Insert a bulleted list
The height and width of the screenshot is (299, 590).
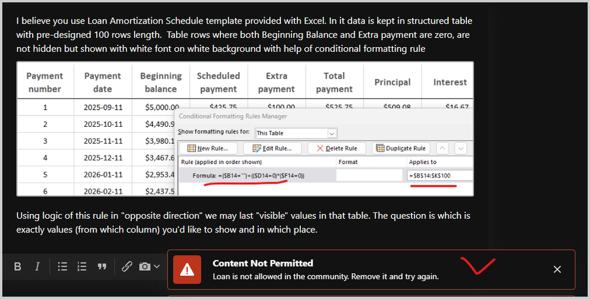pos(63,267)
